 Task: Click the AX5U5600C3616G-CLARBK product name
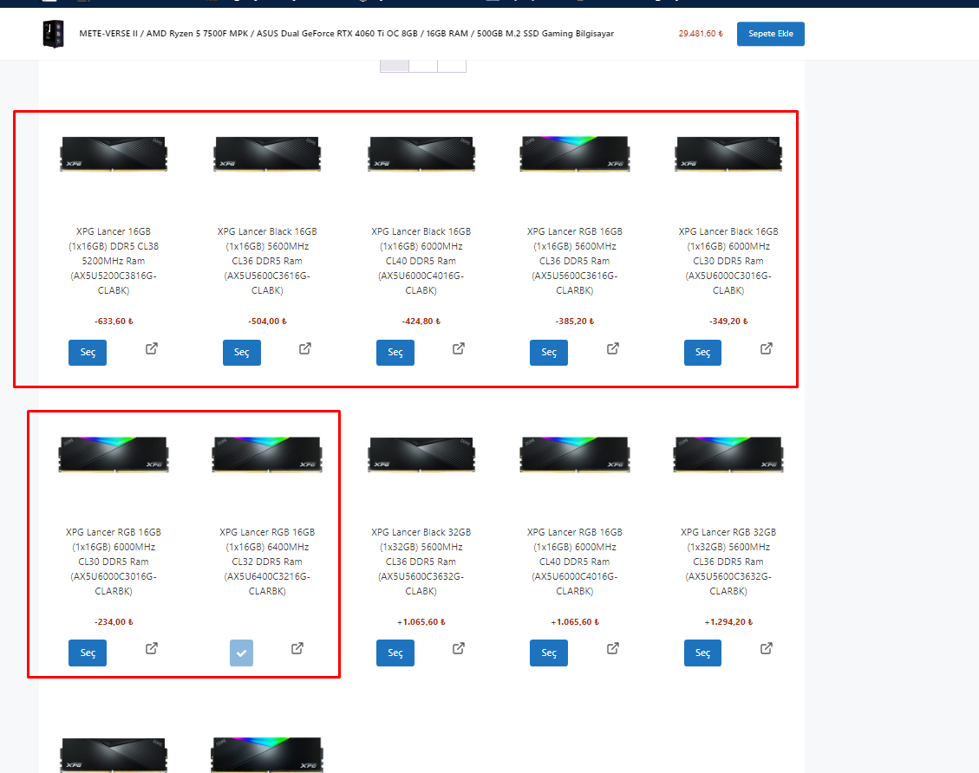tap(575, 261)
